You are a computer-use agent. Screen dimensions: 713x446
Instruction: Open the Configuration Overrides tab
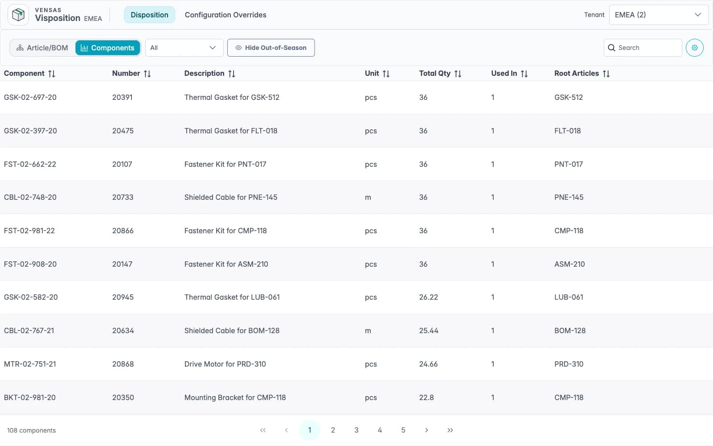pyautogui.click(x=225, y=15)
